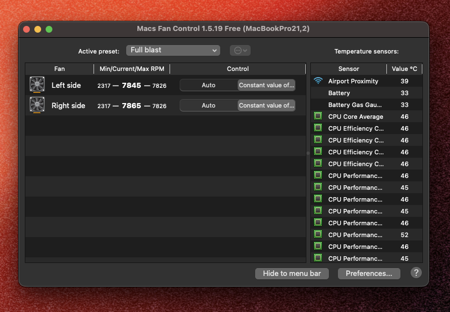Click the Right side fan name
This screenshot has height=312, width=450.
coord(68,106)
